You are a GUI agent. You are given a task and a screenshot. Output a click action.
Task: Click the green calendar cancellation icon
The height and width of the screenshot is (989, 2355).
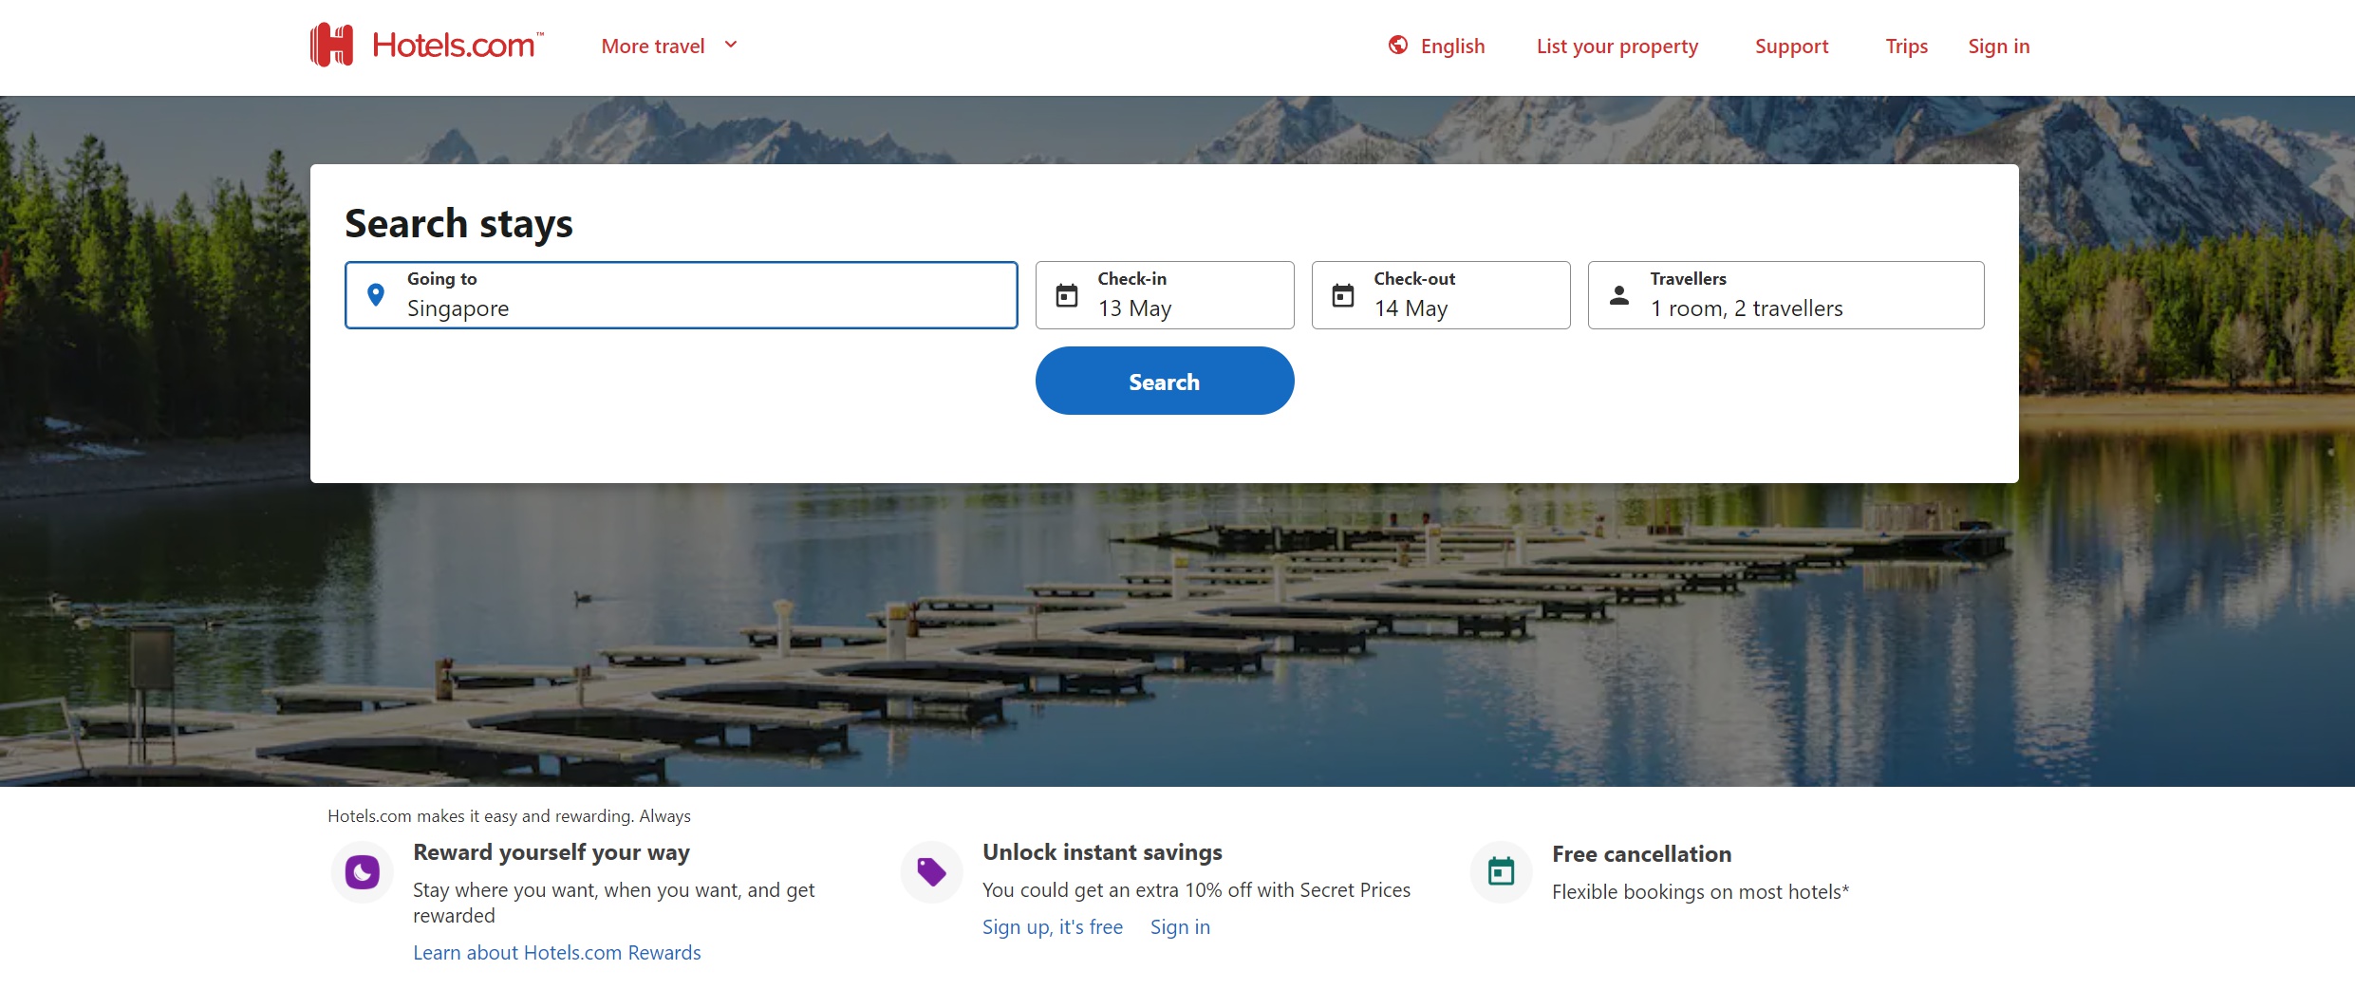click(x=1501, y=871)
